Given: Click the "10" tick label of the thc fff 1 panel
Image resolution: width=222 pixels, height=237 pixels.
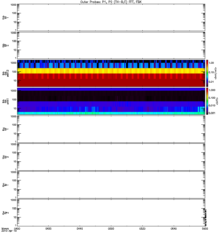Looking at the screenshot, I should coord(15,134).
